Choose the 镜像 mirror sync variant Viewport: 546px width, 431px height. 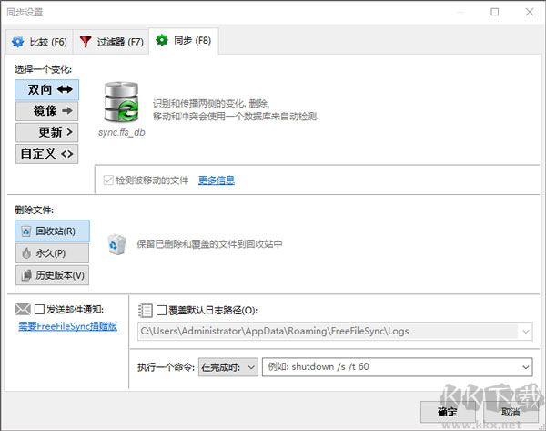pos(47,111)
